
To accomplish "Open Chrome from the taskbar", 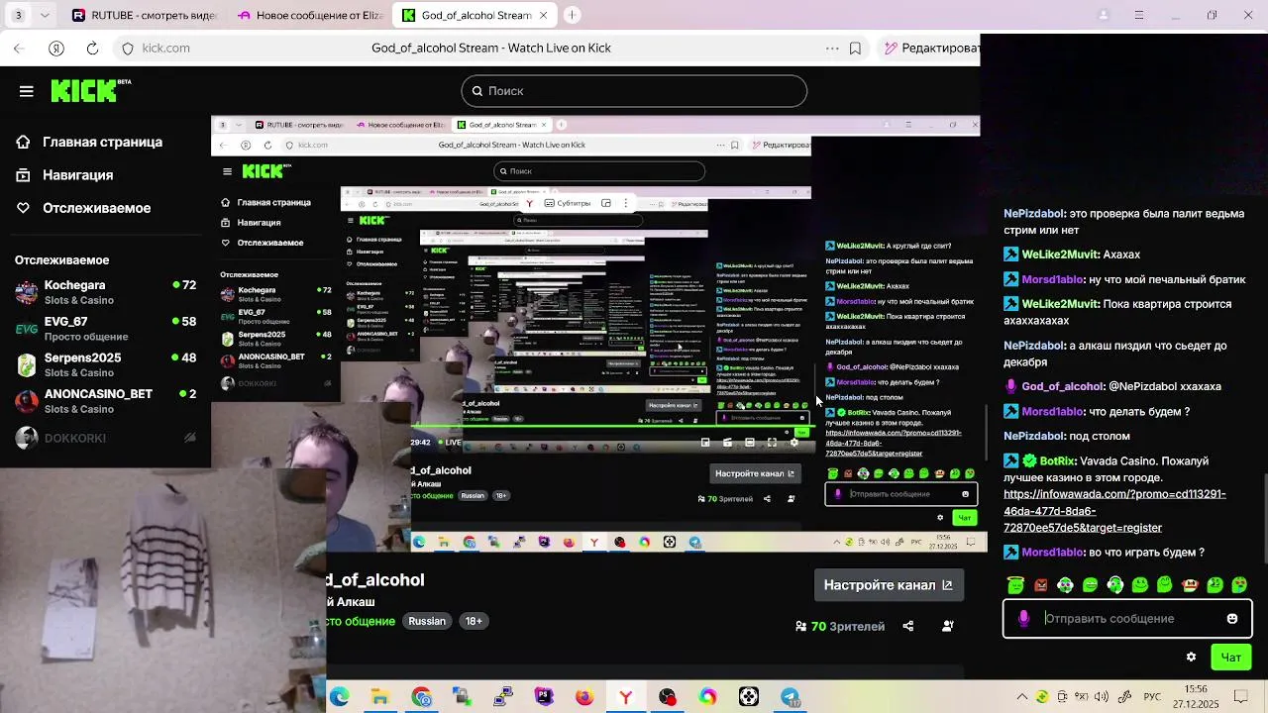I will pos(421,697).
